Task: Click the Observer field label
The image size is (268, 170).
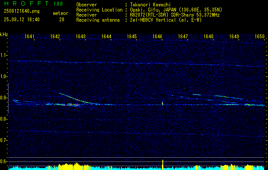Action: pyautogui.click(x=86, y=5)
